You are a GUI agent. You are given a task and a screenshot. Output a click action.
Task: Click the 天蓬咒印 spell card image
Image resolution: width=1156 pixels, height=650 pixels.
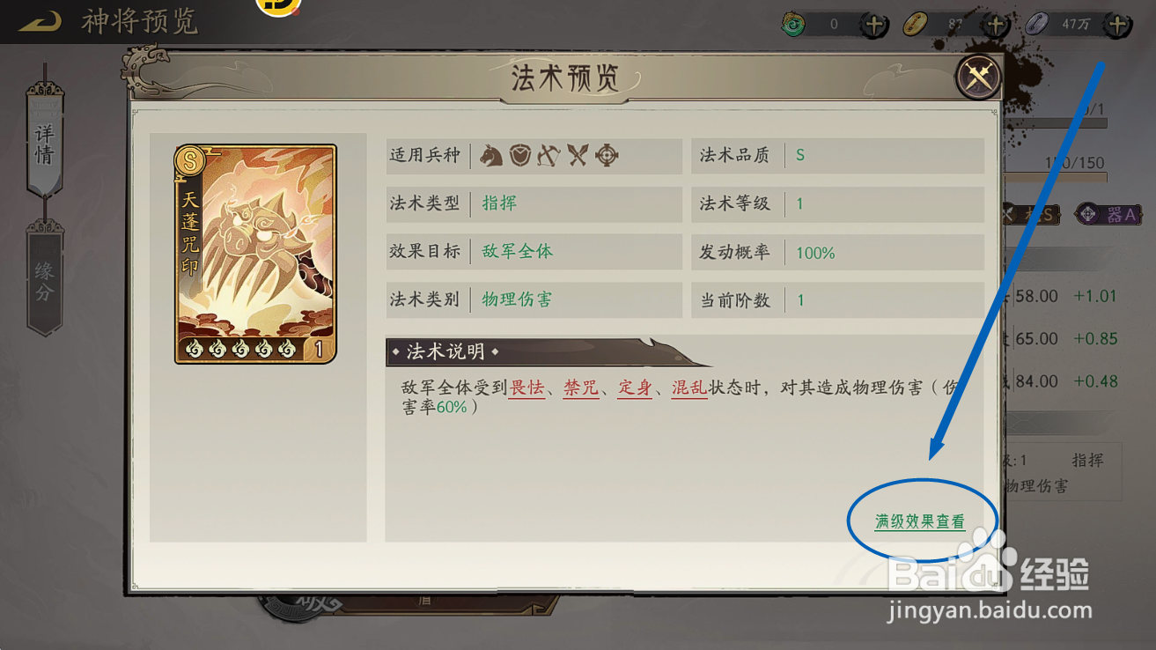(x=256, y=254)
